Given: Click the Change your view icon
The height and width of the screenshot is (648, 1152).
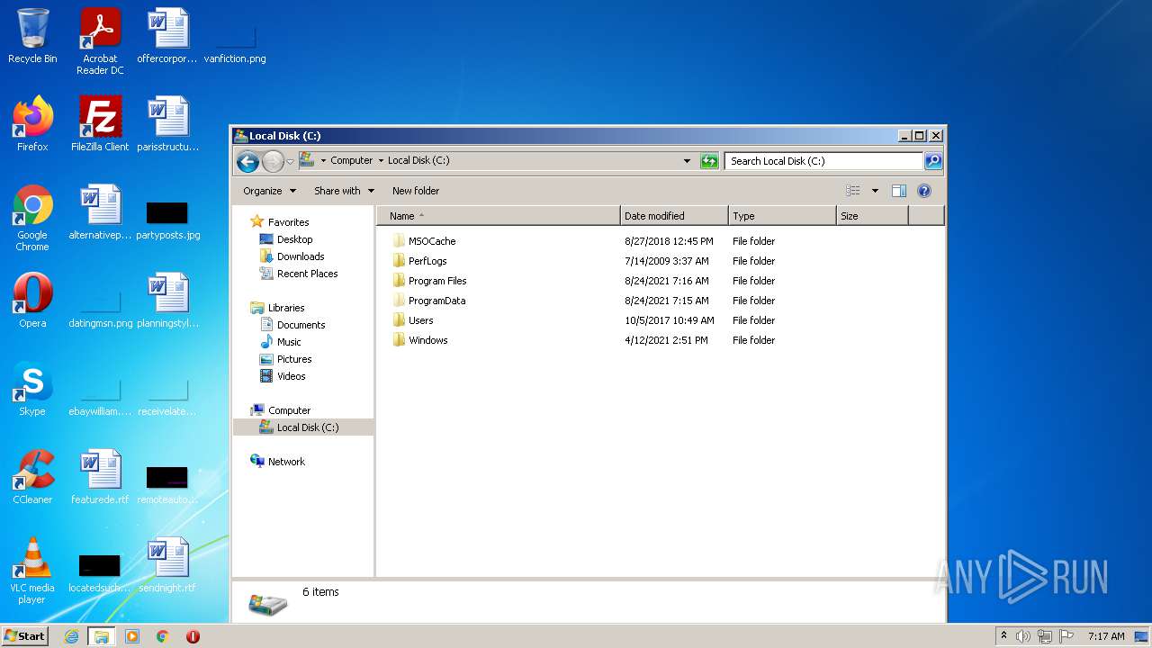Looking at the screenshot, I should [853, 191].
